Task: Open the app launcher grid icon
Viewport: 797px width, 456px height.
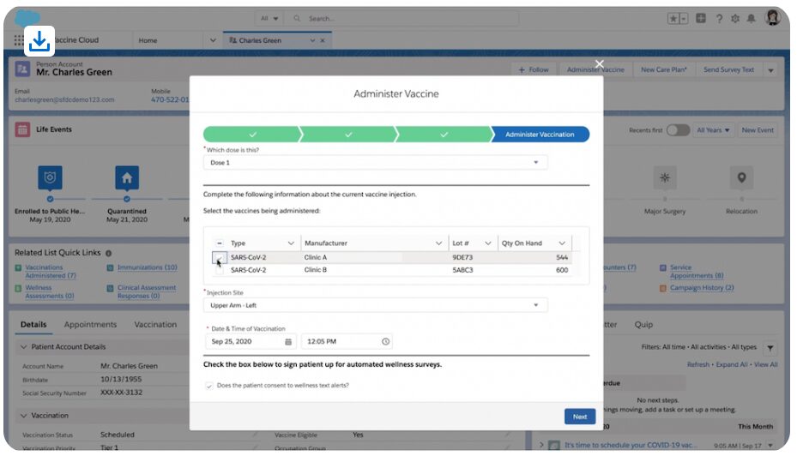Action: pyautogui.click(x=18, y=40)
